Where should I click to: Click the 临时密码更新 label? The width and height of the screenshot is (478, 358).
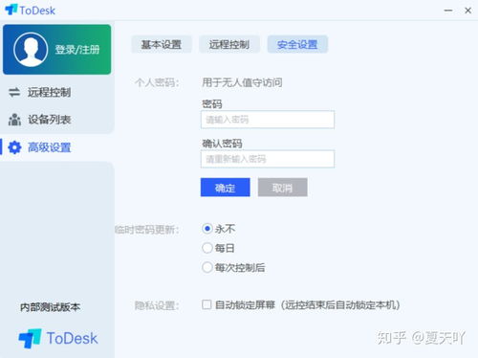click(x=147, y=230)
